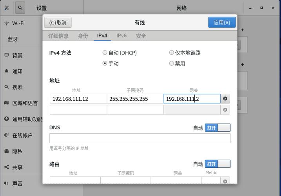Click the route netmask input field
Viewport: 281px width, 196px height.
(x=126, y=180)
